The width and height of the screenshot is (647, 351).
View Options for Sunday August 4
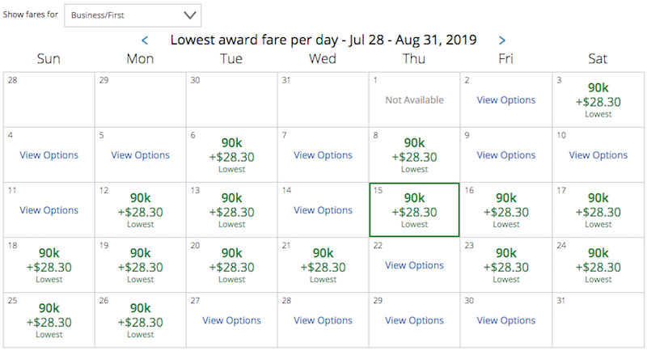click(x=49, y=155)
